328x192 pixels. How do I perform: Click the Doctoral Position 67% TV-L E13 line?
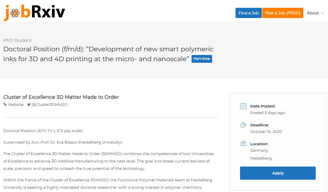tap(43, 131)
